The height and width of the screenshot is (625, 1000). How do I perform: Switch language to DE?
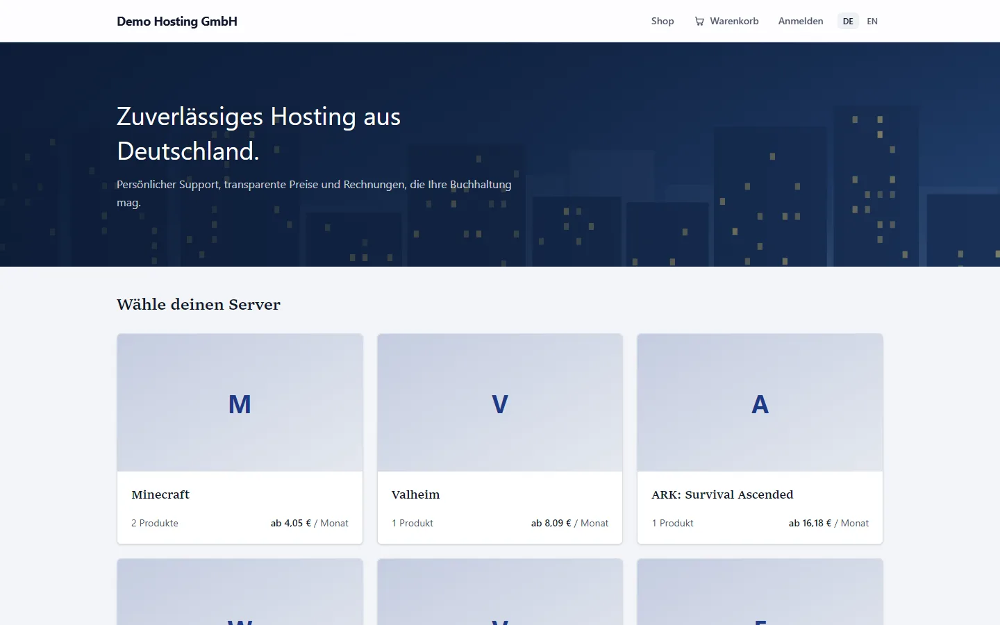(848, 21)
